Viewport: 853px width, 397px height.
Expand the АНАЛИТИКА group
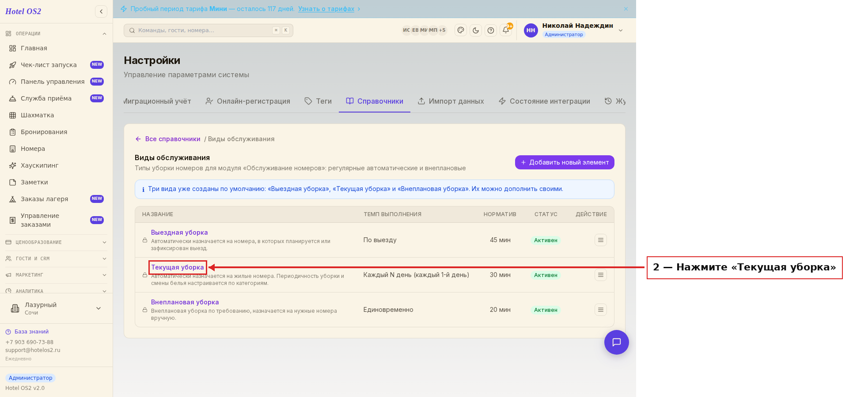(56, 291)
